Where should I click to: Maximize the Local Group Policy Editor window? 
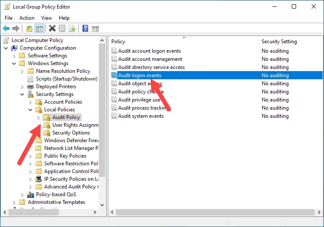294,6
